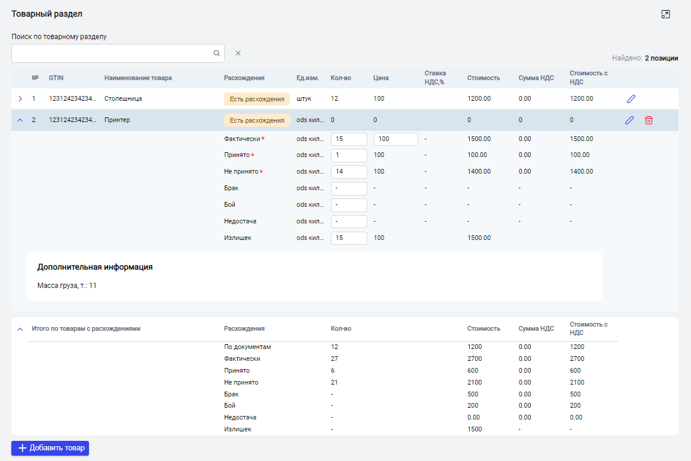Collapse the Принтер row details
Viewport: 691px width, 461px height.
tap(20, 120)
